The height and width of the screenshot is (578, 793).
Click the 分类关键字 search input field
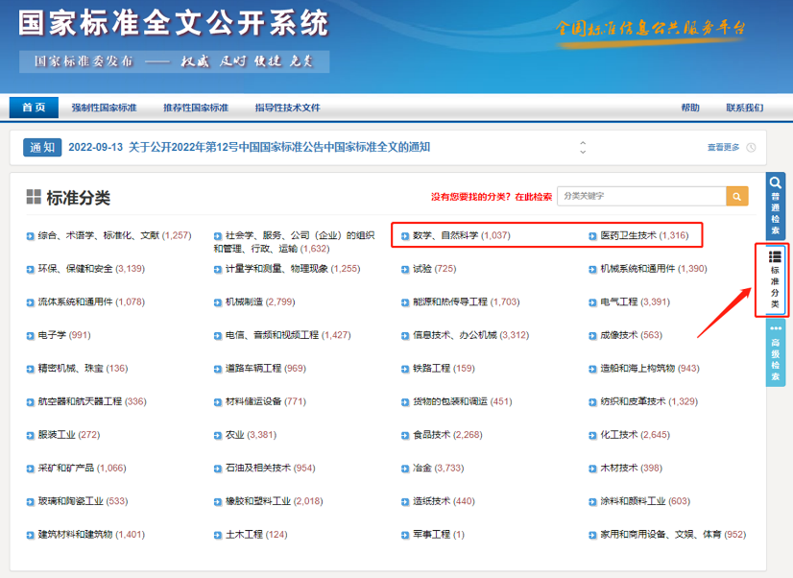pyautogui.click(x=641, y=196)
